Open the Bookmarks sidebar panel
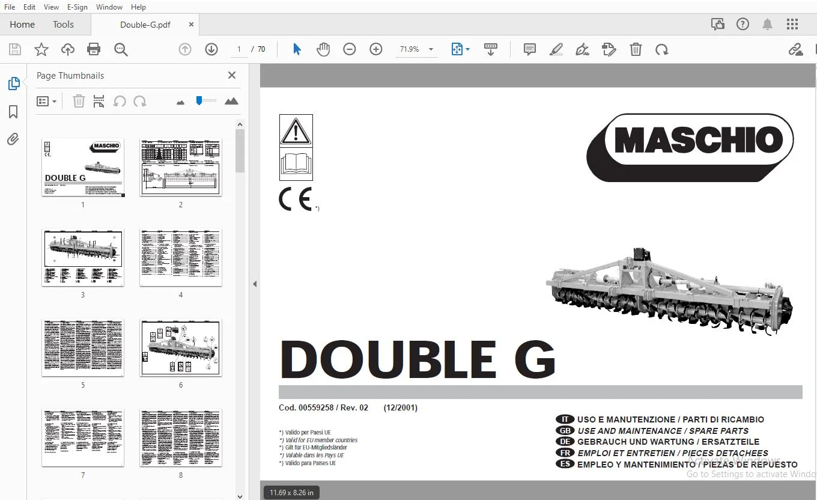Image resolution: width=817 pixels, height=500 pixels. [13, 112]
